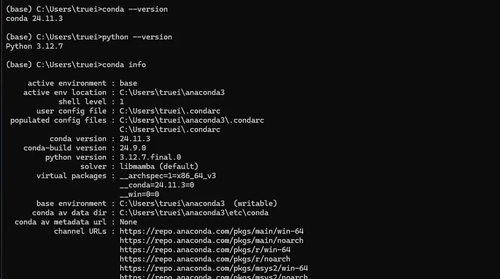Click the active environment value 'base'
Screen dimensions: 500x279
(x=128, y=83)
